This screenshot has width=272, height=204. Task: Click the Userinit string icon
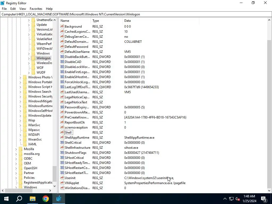pos(62,178)
